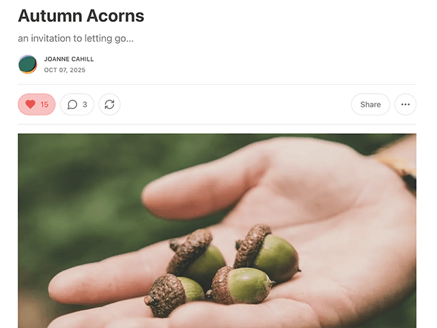This screenshot has width=437, height=328.
Task: Open the three-dot more options menu
Action: (x=405, y=105)
